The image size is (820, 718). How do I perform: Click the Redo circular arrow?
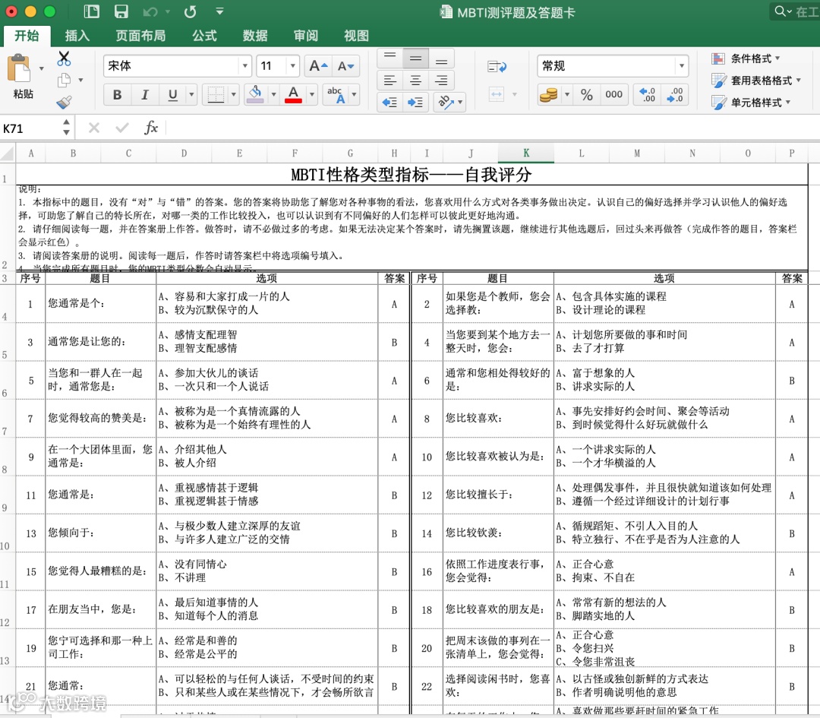[x=191, y=11]
